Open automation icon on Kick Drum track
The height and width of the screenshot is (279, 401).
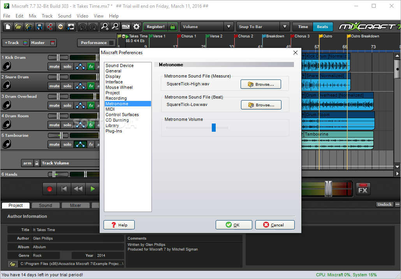click(80, 67)
